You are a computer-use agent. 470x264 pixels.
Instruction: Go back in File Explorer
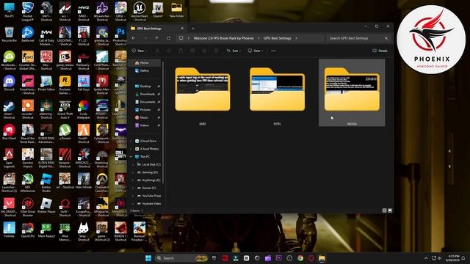pos(134,38)
